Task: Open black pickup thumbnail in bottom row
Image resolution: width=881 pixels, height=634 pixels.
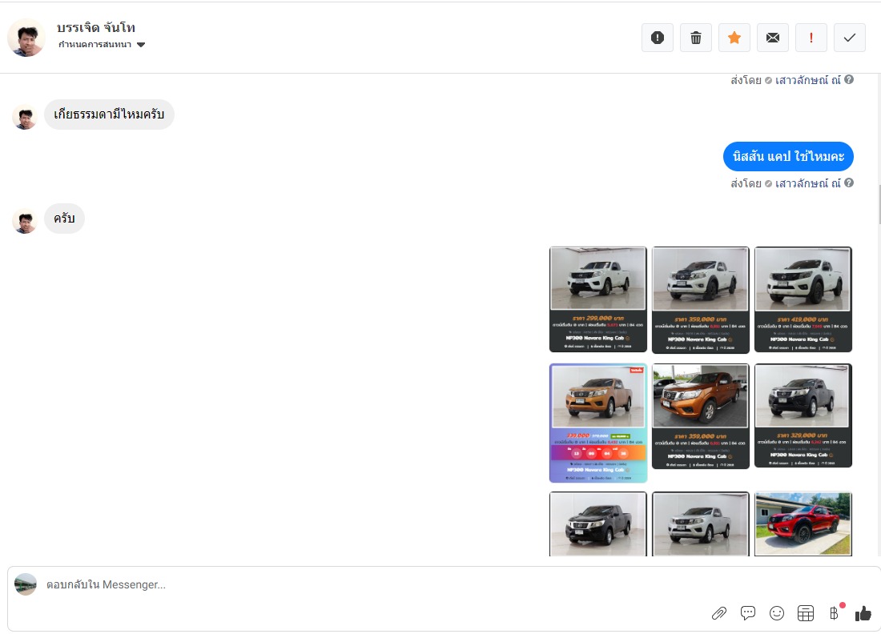Action: 597,524
